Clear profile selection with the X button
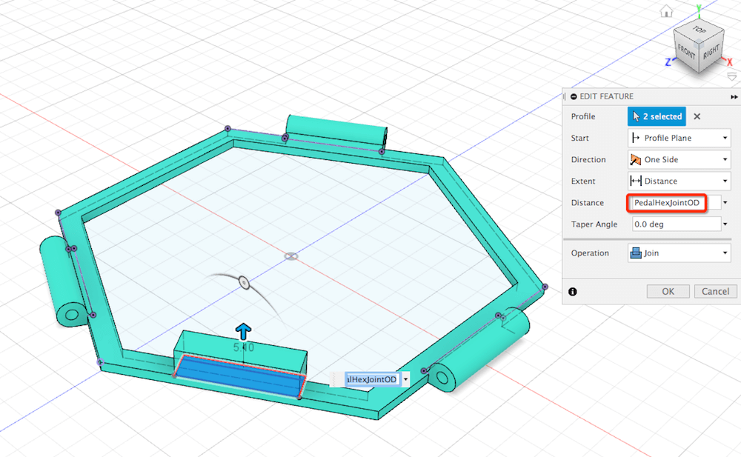The width and height of the screenshot is (741, 457). [x=697, y=116]
